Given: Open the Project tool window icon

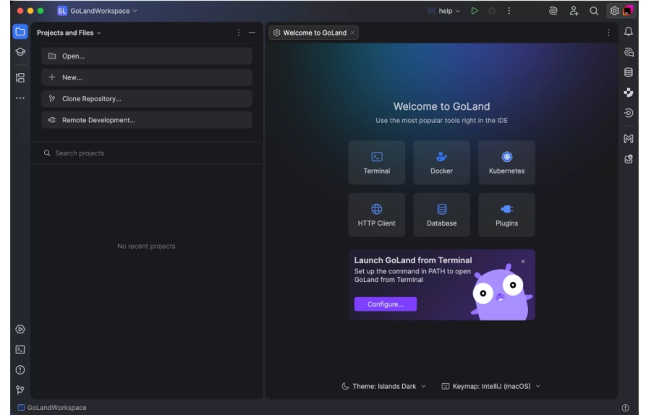Looking at the screenshot, I should pyautogui.click(x=20, y=32).
